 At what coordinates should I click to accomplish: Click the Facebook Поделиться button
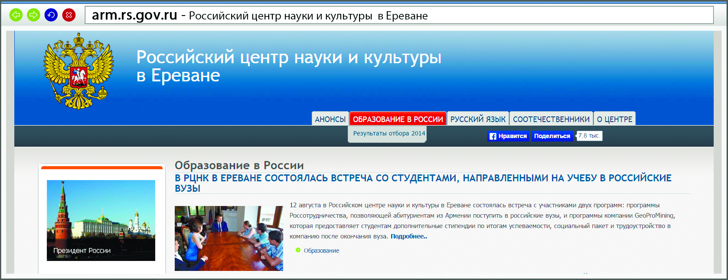pos(552,136)
